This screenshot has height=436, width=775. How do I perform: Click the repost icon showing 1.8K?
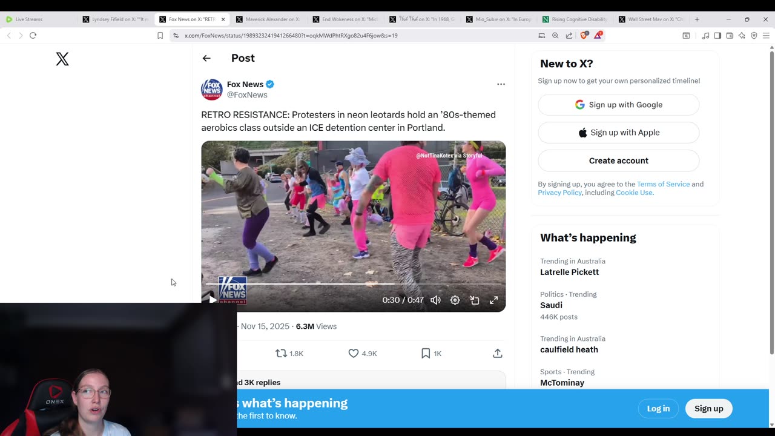(x=281, y=353)
